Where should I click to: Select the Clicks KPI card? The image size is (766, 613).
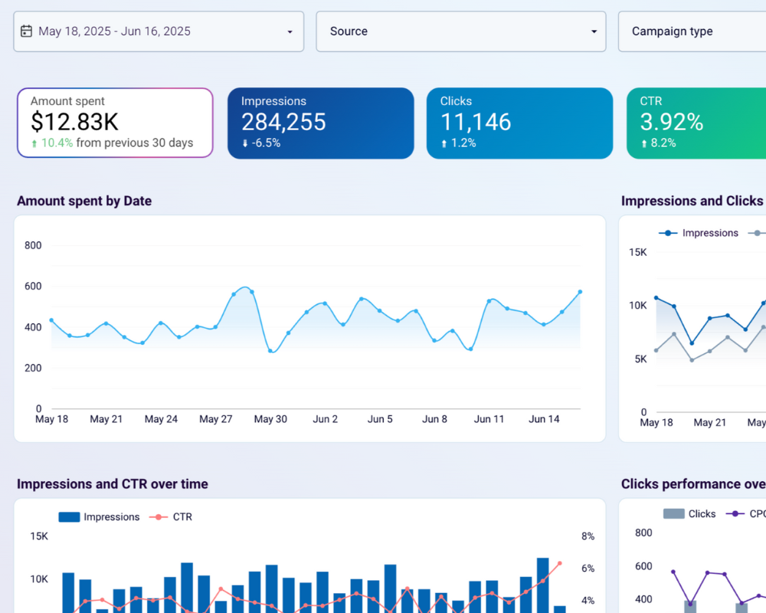pos(519,123)
